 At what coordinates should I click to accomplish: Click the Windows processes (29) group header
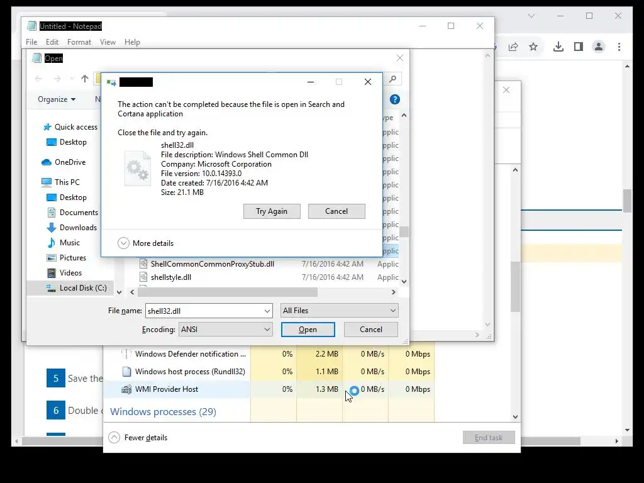point(163,411)
